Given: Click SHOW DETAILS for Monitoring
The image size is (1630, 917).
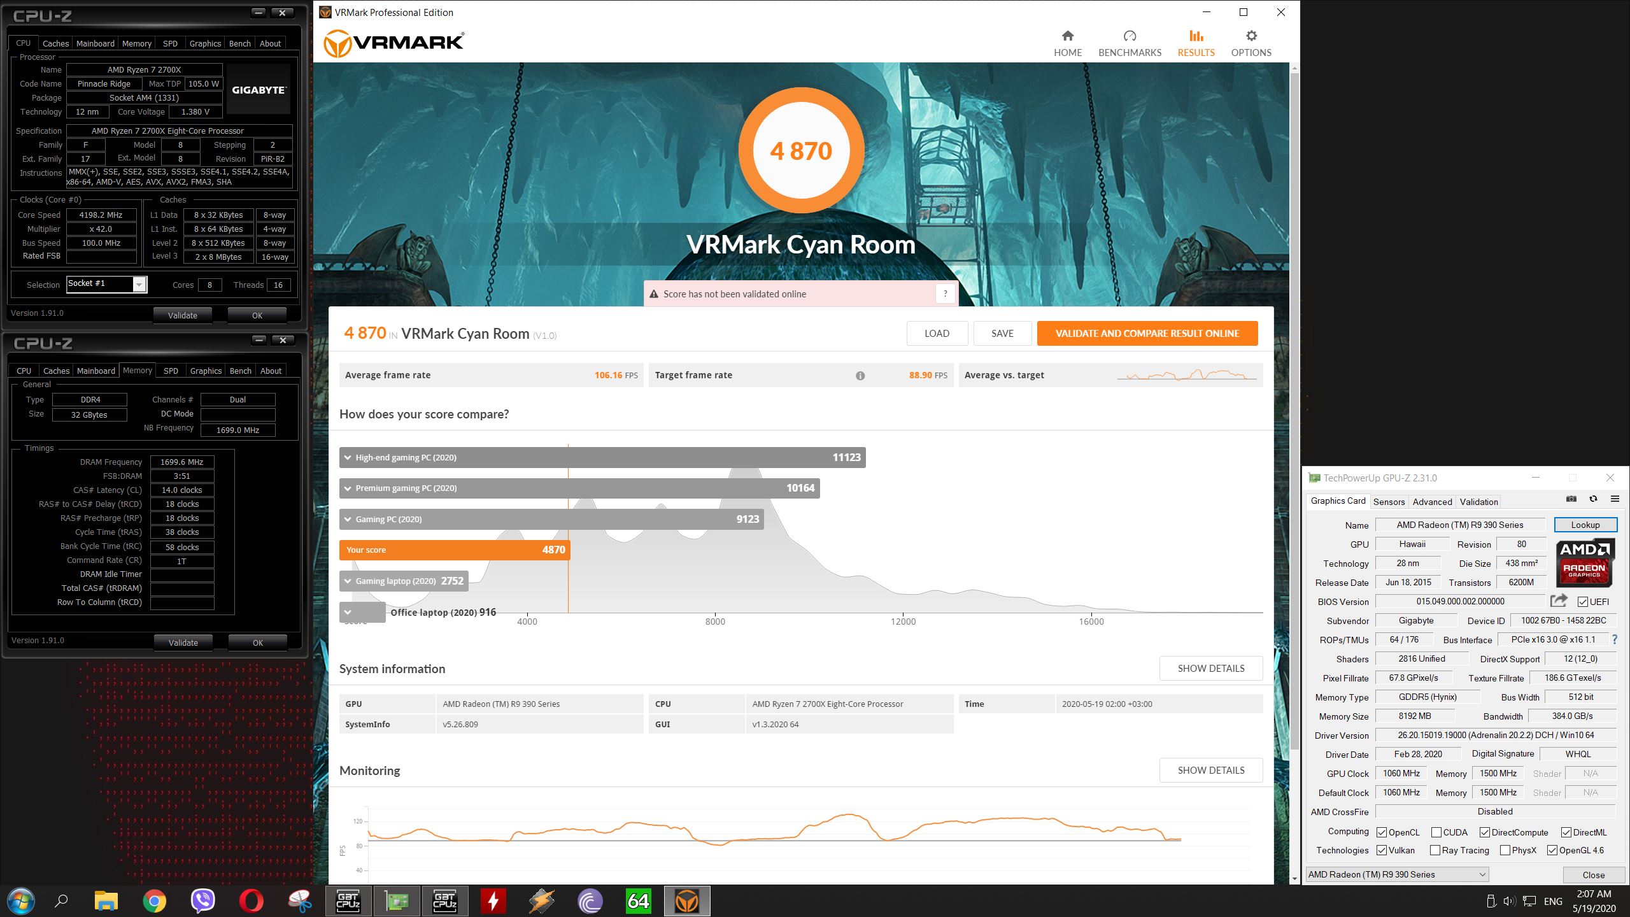Looking at the screenshot, I should pos(1211,770).
